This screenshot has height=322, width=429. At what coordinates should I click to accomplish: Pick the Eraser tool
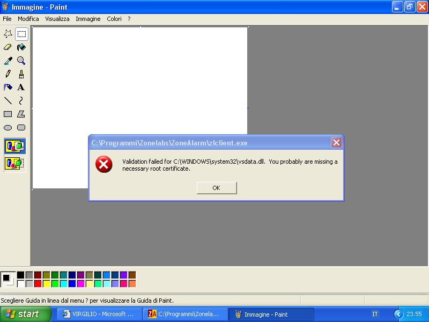pos(8,47)
